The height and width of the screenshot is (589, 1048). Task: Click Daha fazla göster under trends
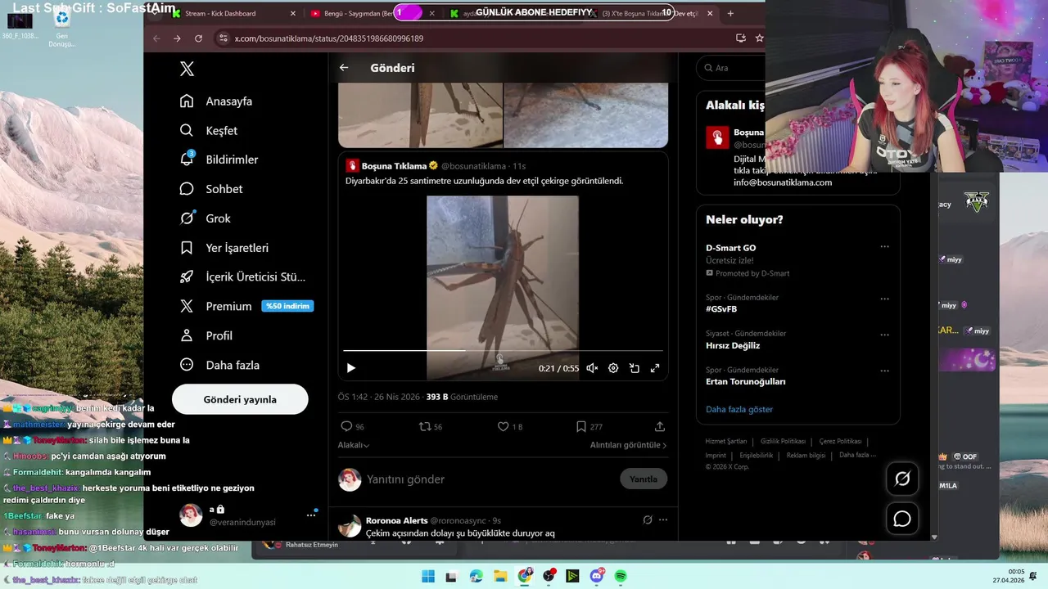tap(739, 409)
